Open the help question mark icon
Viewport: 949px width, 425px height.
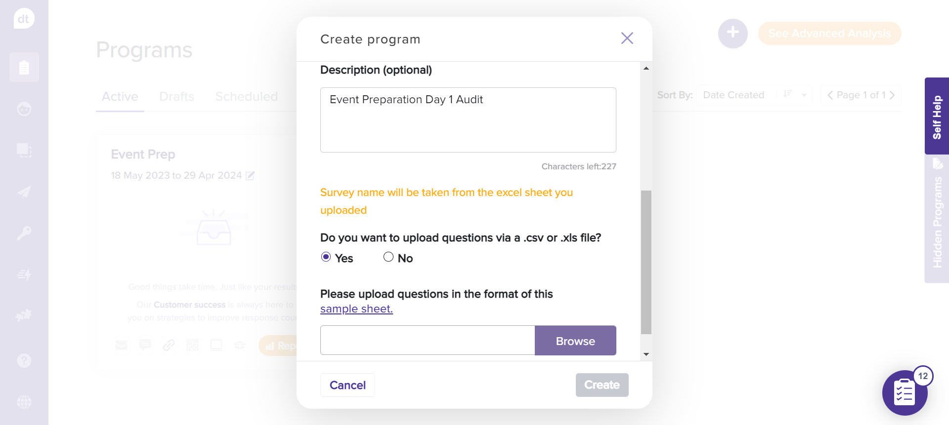(x=24, y=361)
